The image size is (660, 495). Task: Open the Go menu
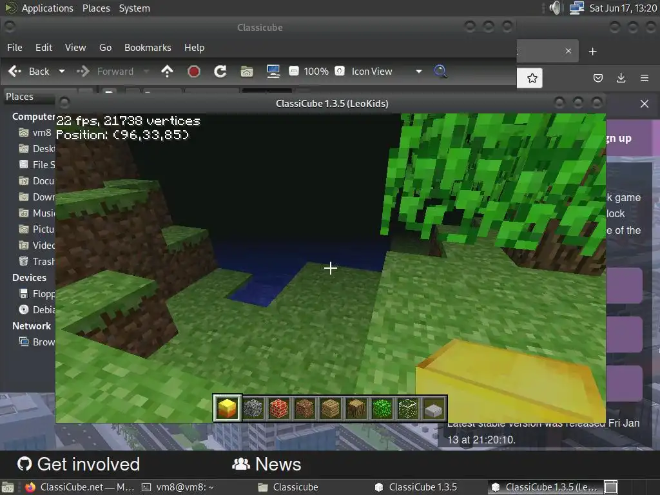(105, 48)
